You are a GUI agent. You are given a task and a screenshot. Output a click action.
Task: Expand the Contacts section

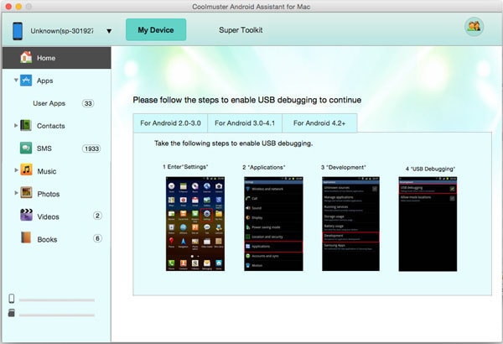(x=16, y=125)
